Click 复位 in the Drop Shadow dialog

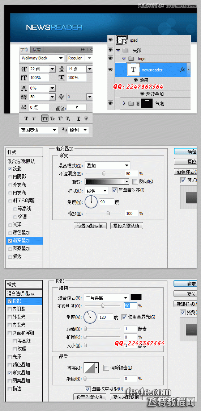185,294
